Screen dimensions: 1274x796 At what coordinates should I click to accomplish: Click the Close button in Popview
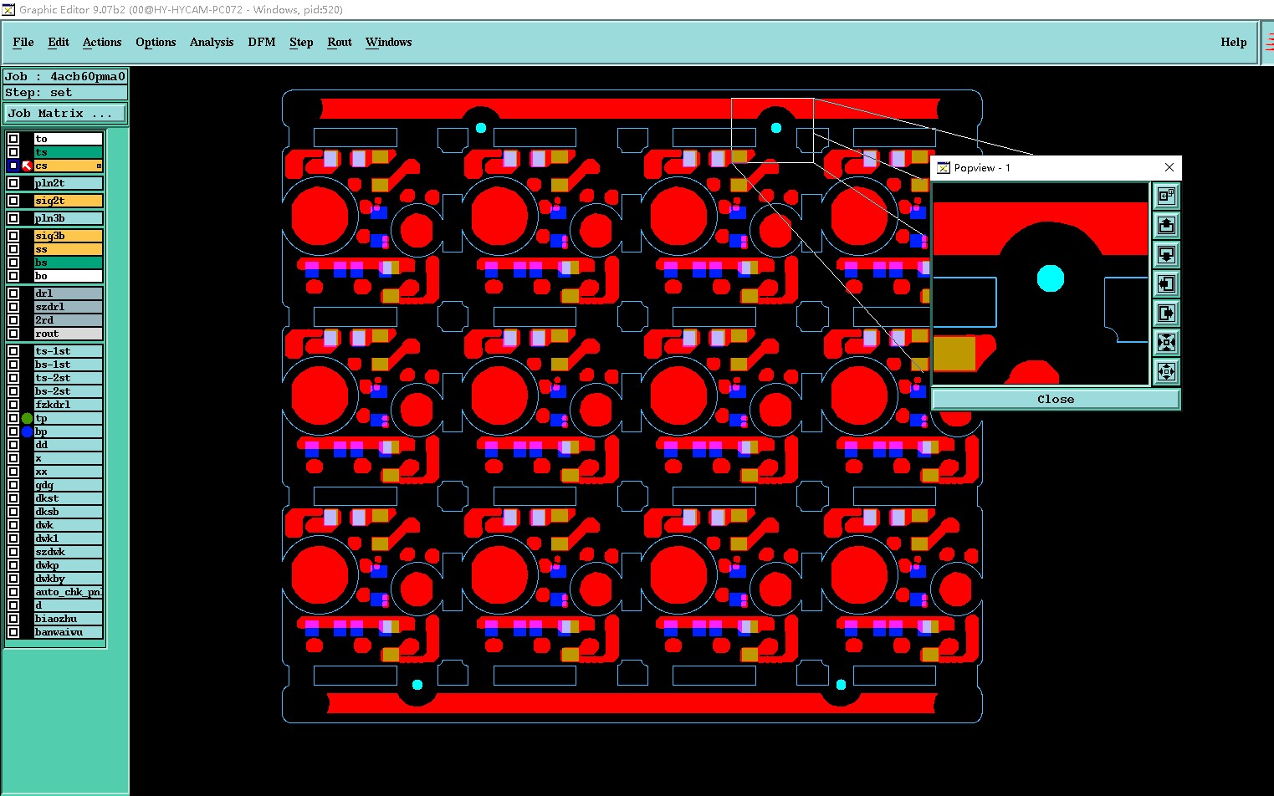(1056, 400)
